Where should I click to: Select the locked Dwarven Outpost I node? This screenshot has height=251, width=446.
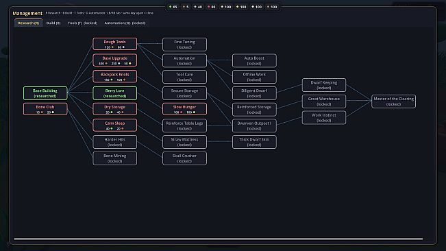tap(254, 125)
